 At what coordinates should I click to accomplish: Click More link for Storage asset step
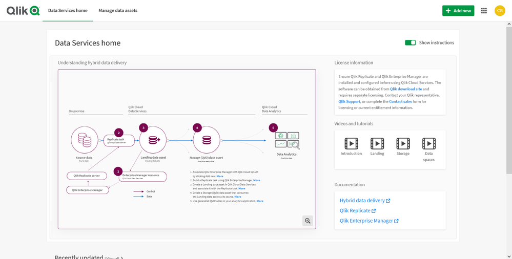(238, 197)
